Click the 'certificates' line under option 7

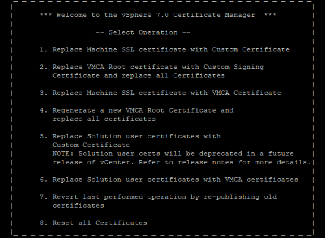pos(78,206)
